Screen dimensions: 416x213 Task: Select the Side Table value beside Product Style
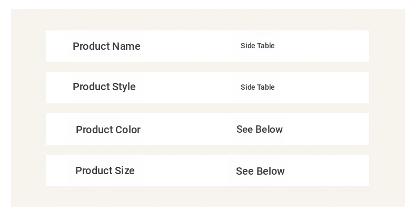click(257, 87)
